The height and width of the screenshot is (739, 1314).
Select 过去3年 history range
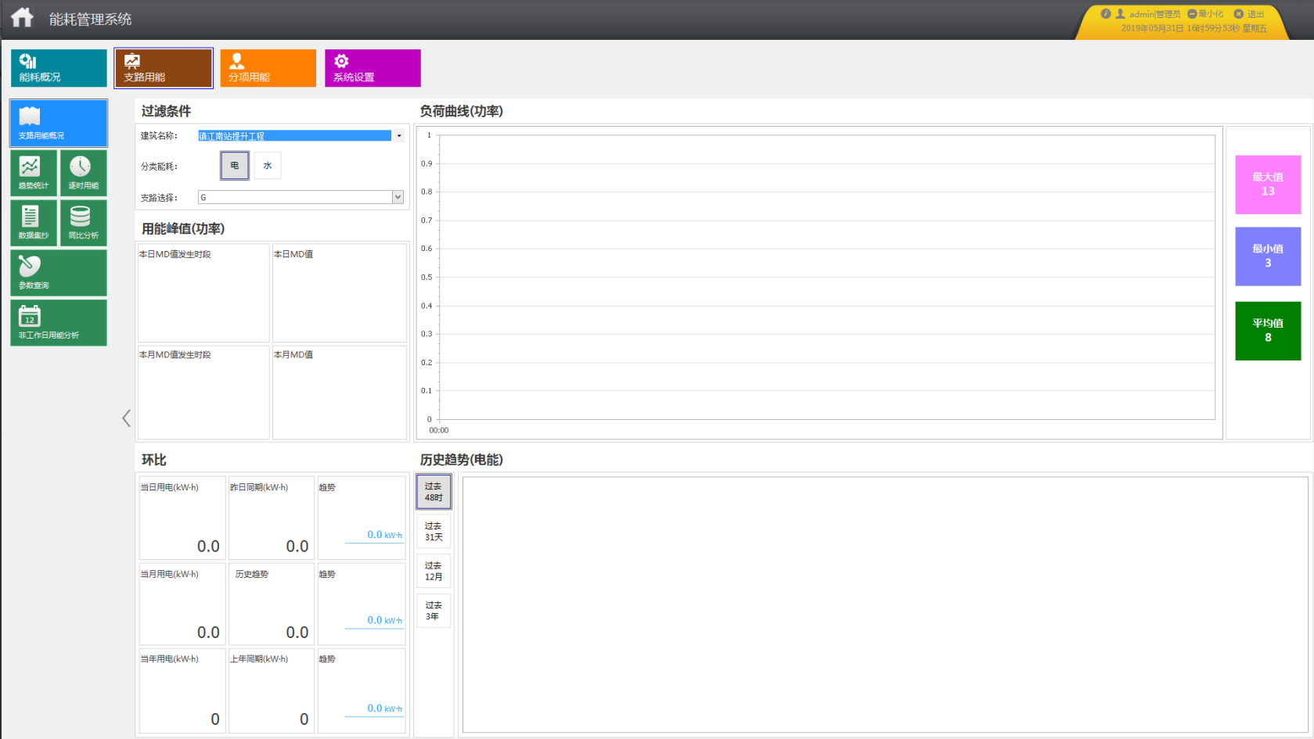coord(434,611)
